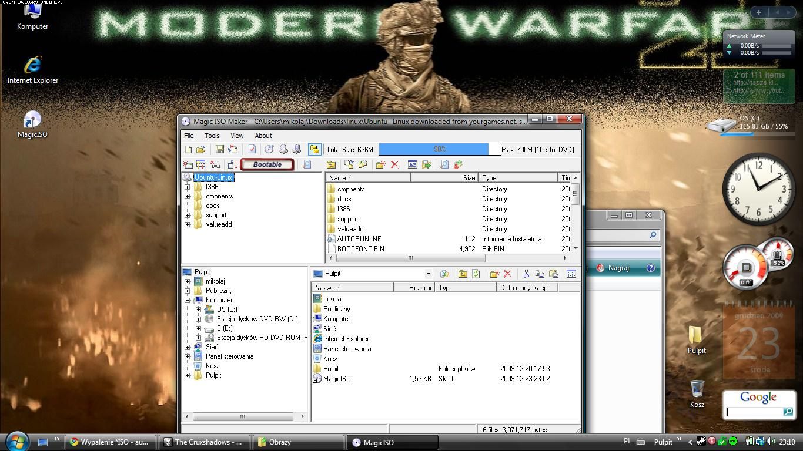The width and height of the screenshot is (803, 451).
Task: Open an image with the folder icon
Action: (x=201, y=150)
